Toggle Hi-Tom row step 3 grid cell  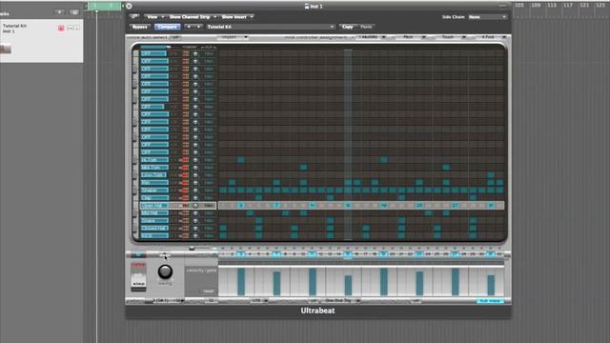coord(241,160)
